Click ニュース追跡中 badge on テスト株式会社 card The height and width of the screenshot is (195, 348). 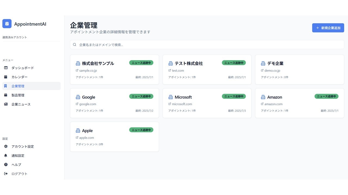[x=234, y=63]
